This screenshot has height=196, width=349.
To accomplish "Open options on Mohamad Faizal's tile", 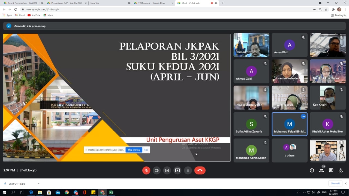I will (303, 116).
